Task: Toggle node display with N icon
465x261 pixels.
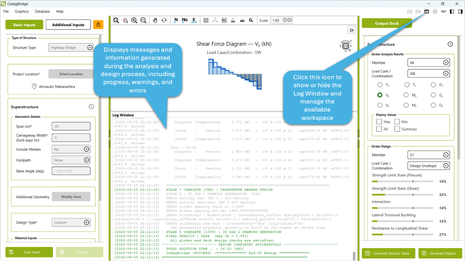Action: pyautogui.click(x=176, y=20)
